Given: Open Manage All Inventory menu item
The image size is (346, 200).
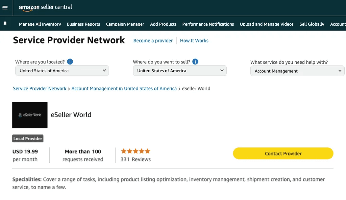Looking at the screenshot, I should coord(40,24).
